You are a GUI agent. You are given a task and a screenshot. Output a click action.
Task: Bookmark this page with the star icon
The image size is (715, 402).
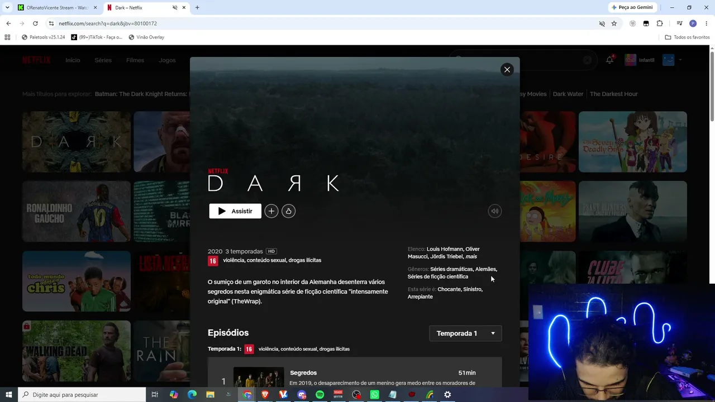coord(614,23)
